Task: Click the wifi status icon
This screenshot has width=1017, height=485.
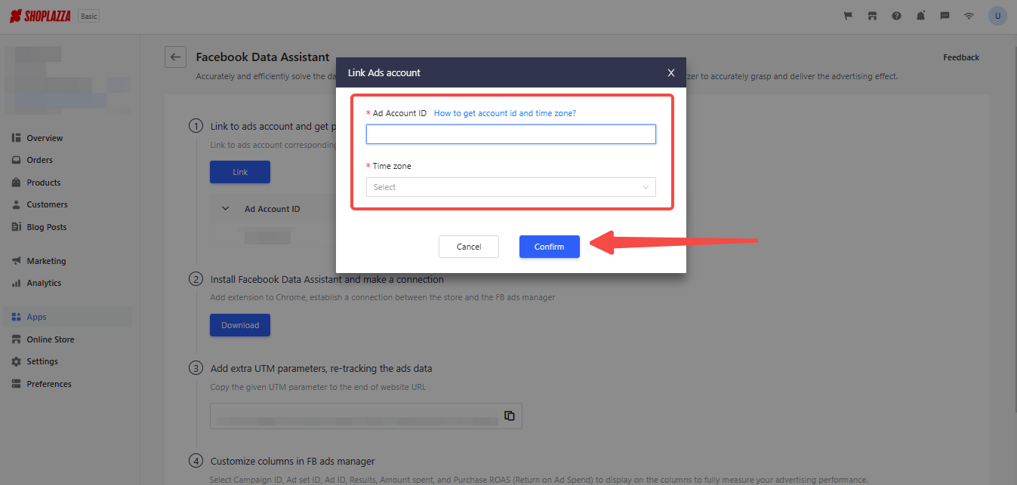Action: pyautogui.click(x=969, y=16)
